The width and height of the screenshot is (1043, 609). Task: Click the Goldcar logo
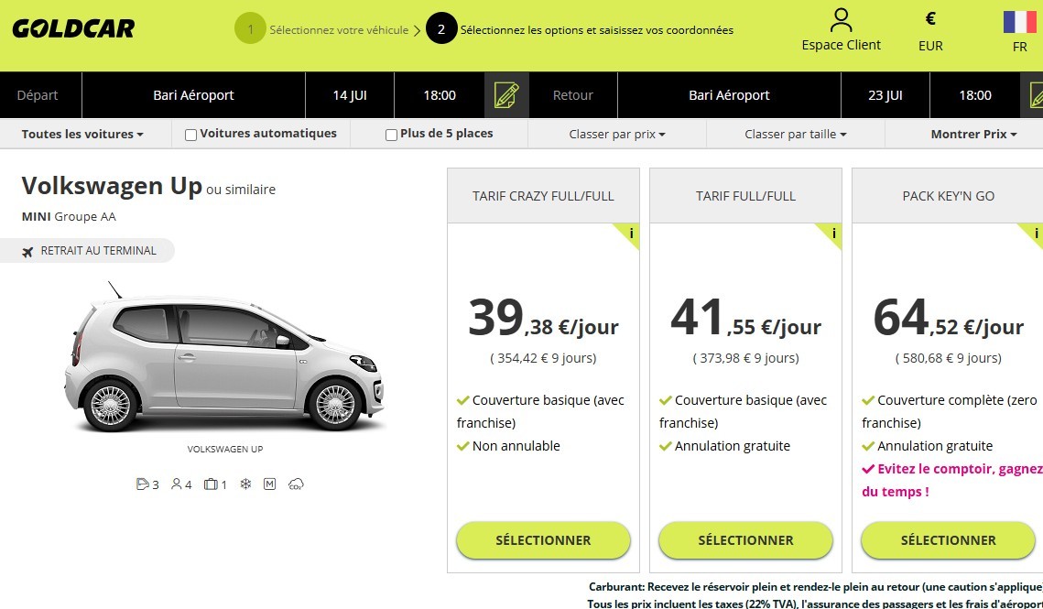point(73,28)
